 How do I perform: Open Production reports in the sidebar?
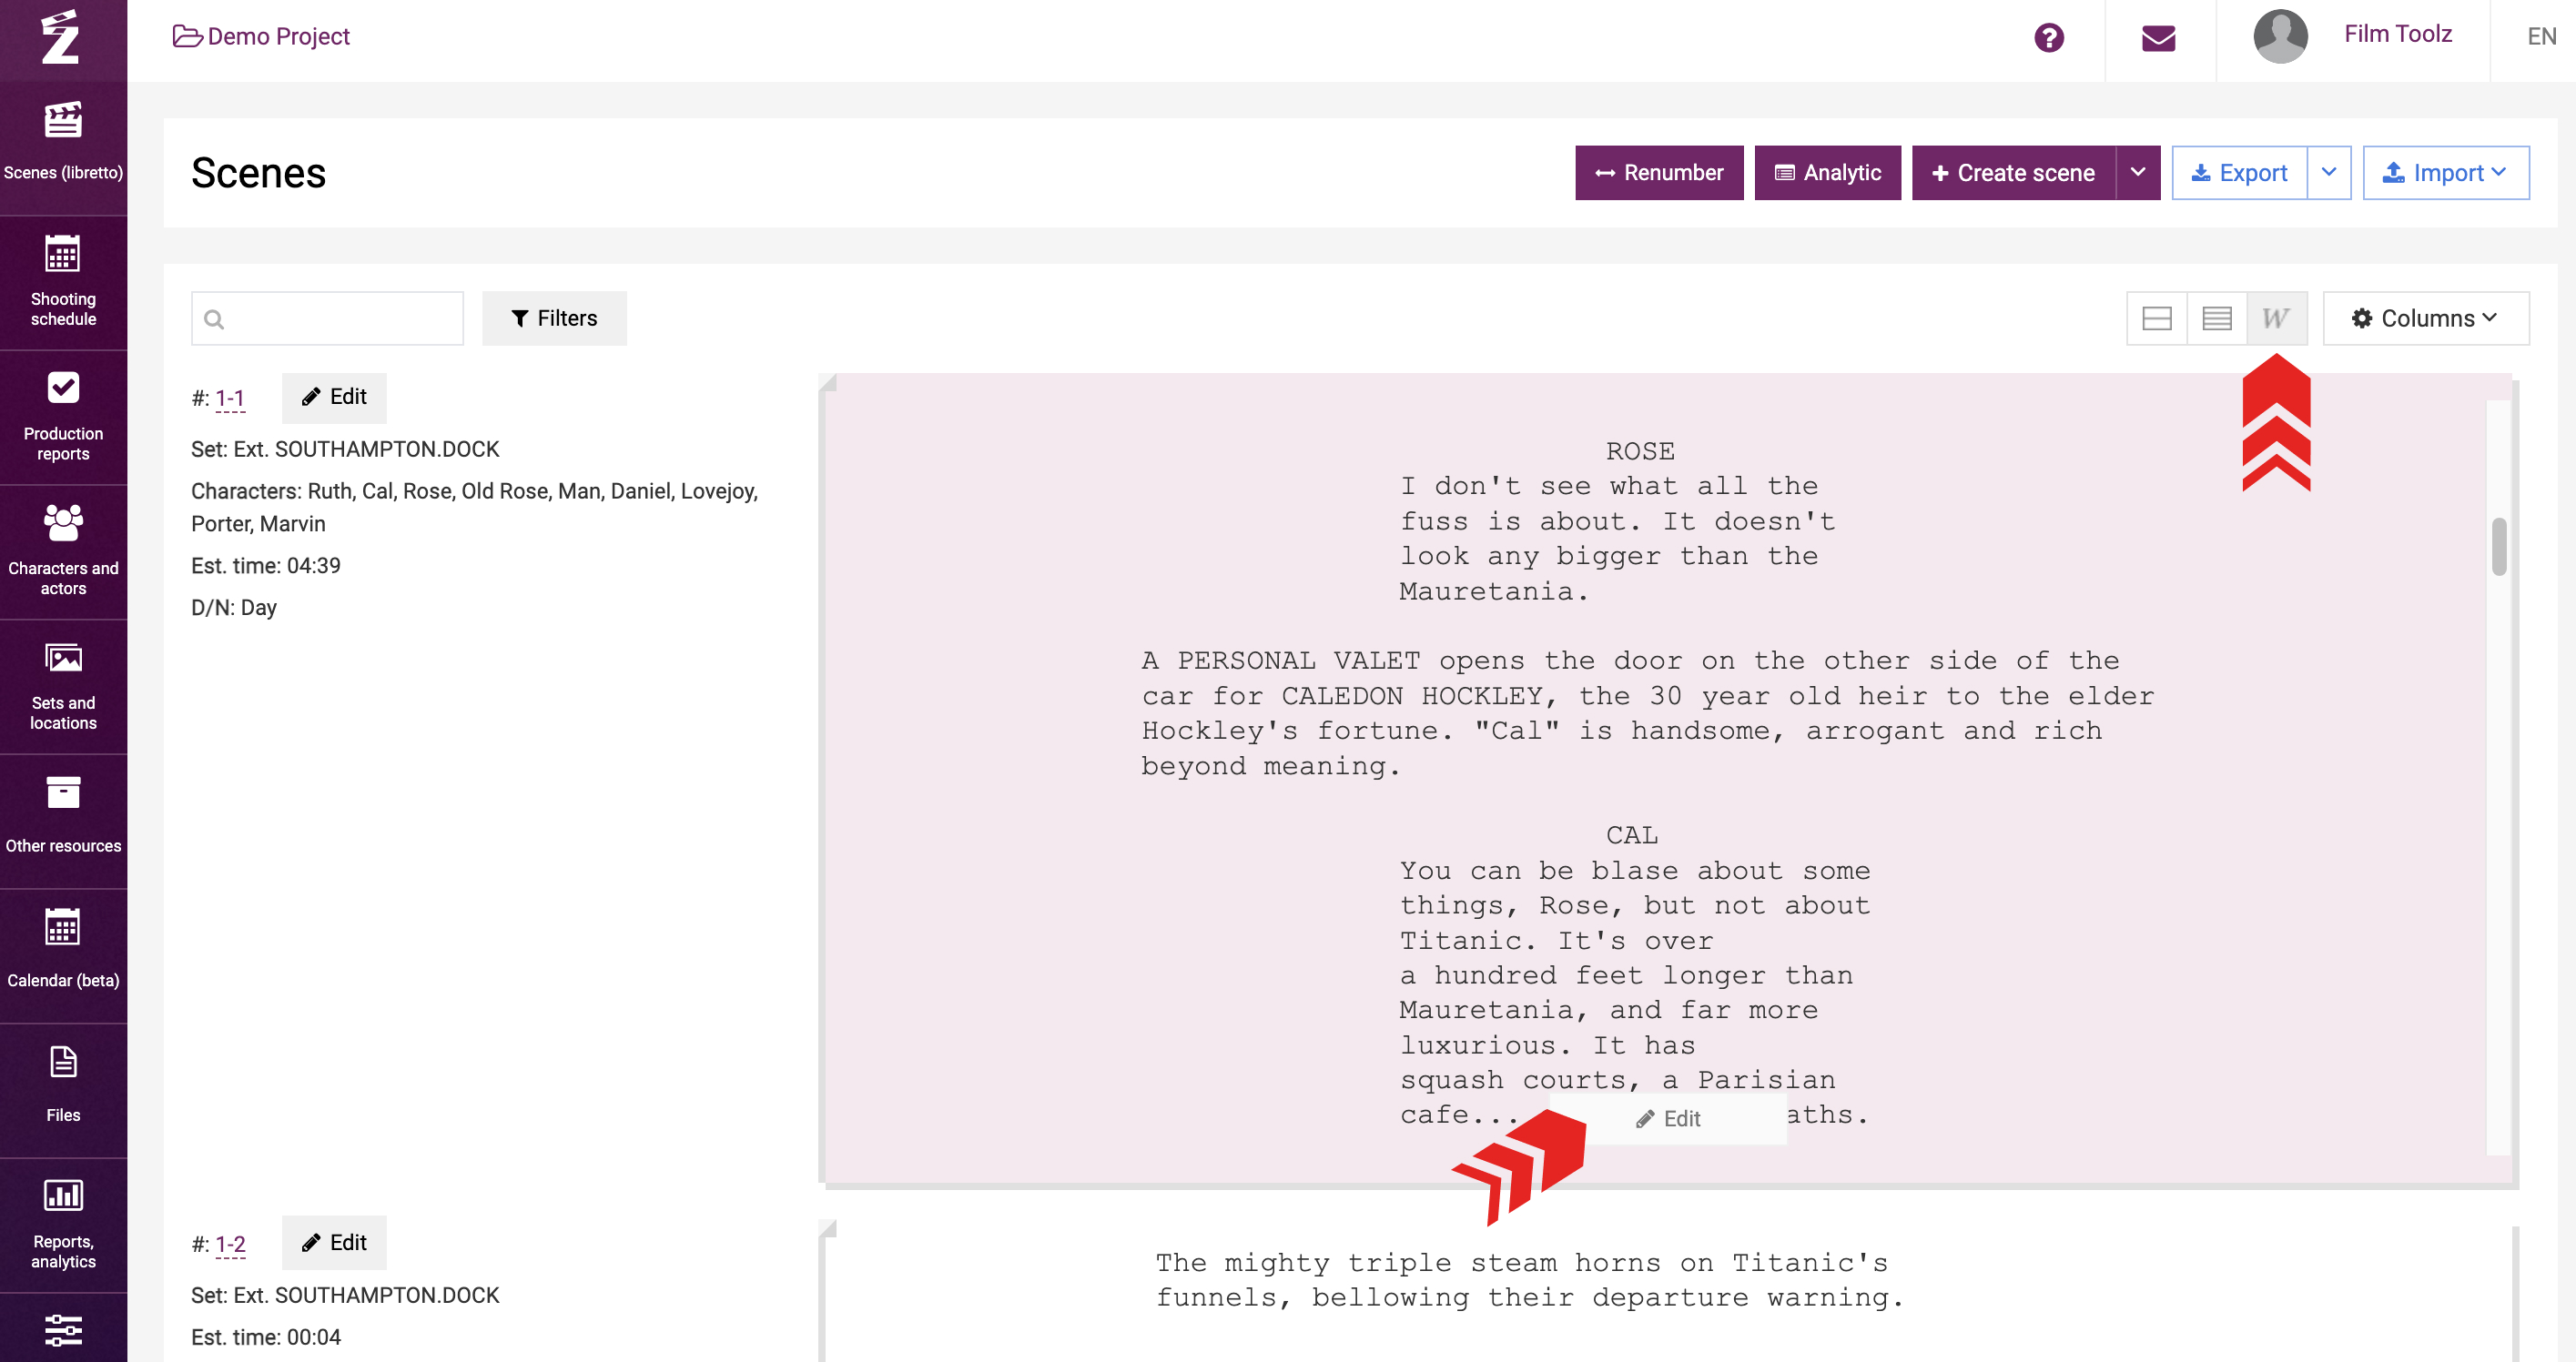[x=63, y=418]
